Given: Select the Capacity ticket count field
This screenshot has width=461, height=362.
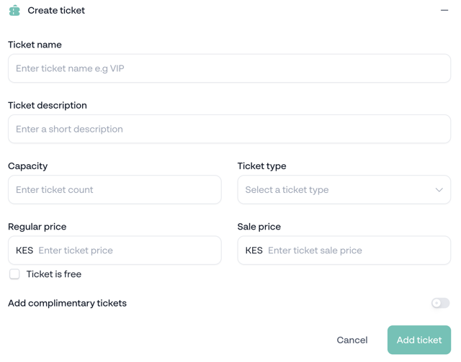Looking at the screenshot, I should coord(115,190).
